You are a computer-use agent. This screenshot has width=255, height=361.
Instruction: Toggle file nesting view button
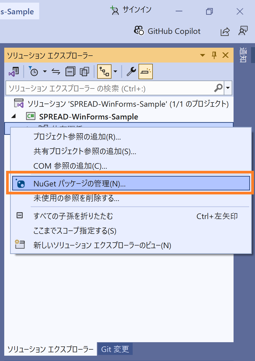click(x=104, y=72)
